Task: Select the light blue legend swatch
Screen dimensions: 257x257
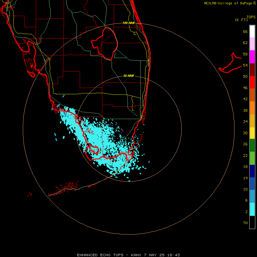Action: click(252, 196)
